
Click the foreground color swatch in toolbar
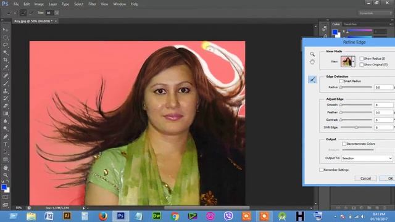point(4,187)
